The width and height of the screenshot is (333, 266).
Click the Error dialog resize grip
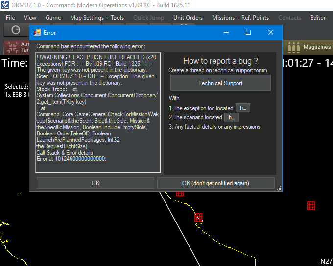click(x=279, y=188)
